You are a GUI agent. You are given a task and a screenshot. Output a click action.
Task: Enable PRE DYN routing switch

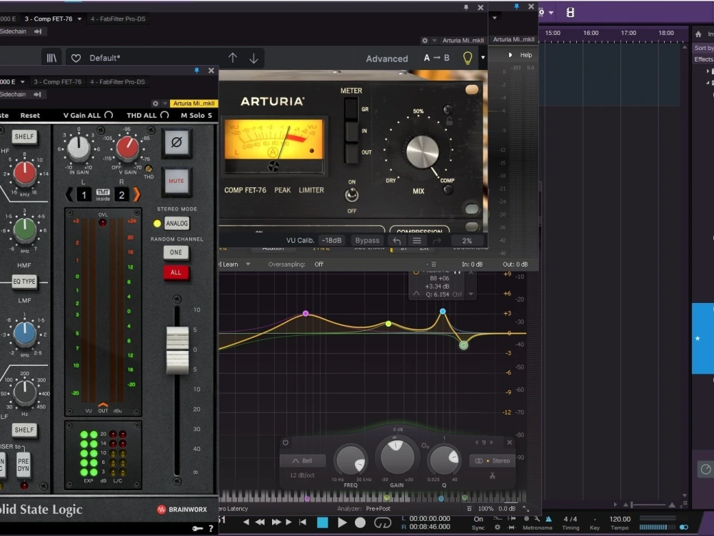(x=24, y=465)
